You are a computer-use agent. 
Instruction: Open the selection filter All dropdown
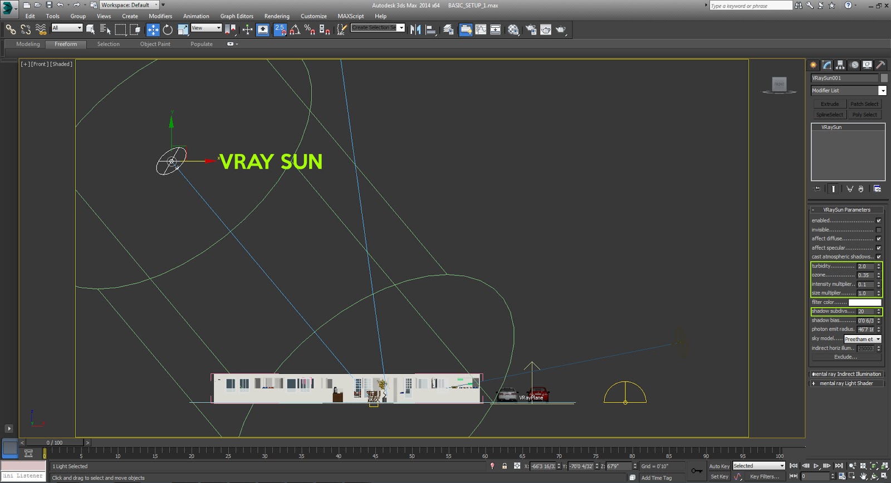point(67,28)
